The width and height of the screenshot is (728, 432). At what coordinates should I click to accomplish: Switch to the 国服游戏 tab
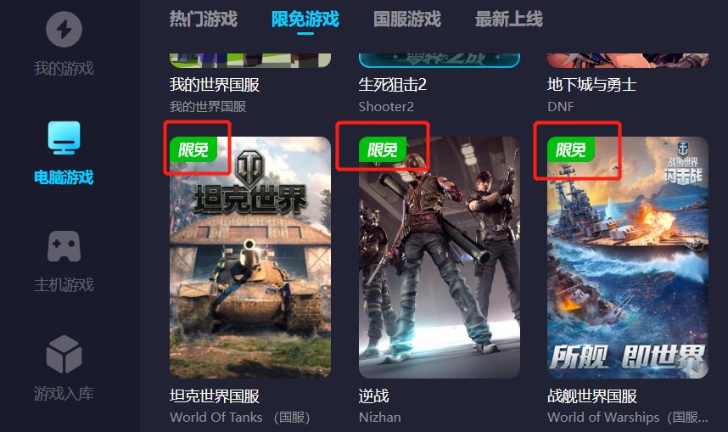407,20
